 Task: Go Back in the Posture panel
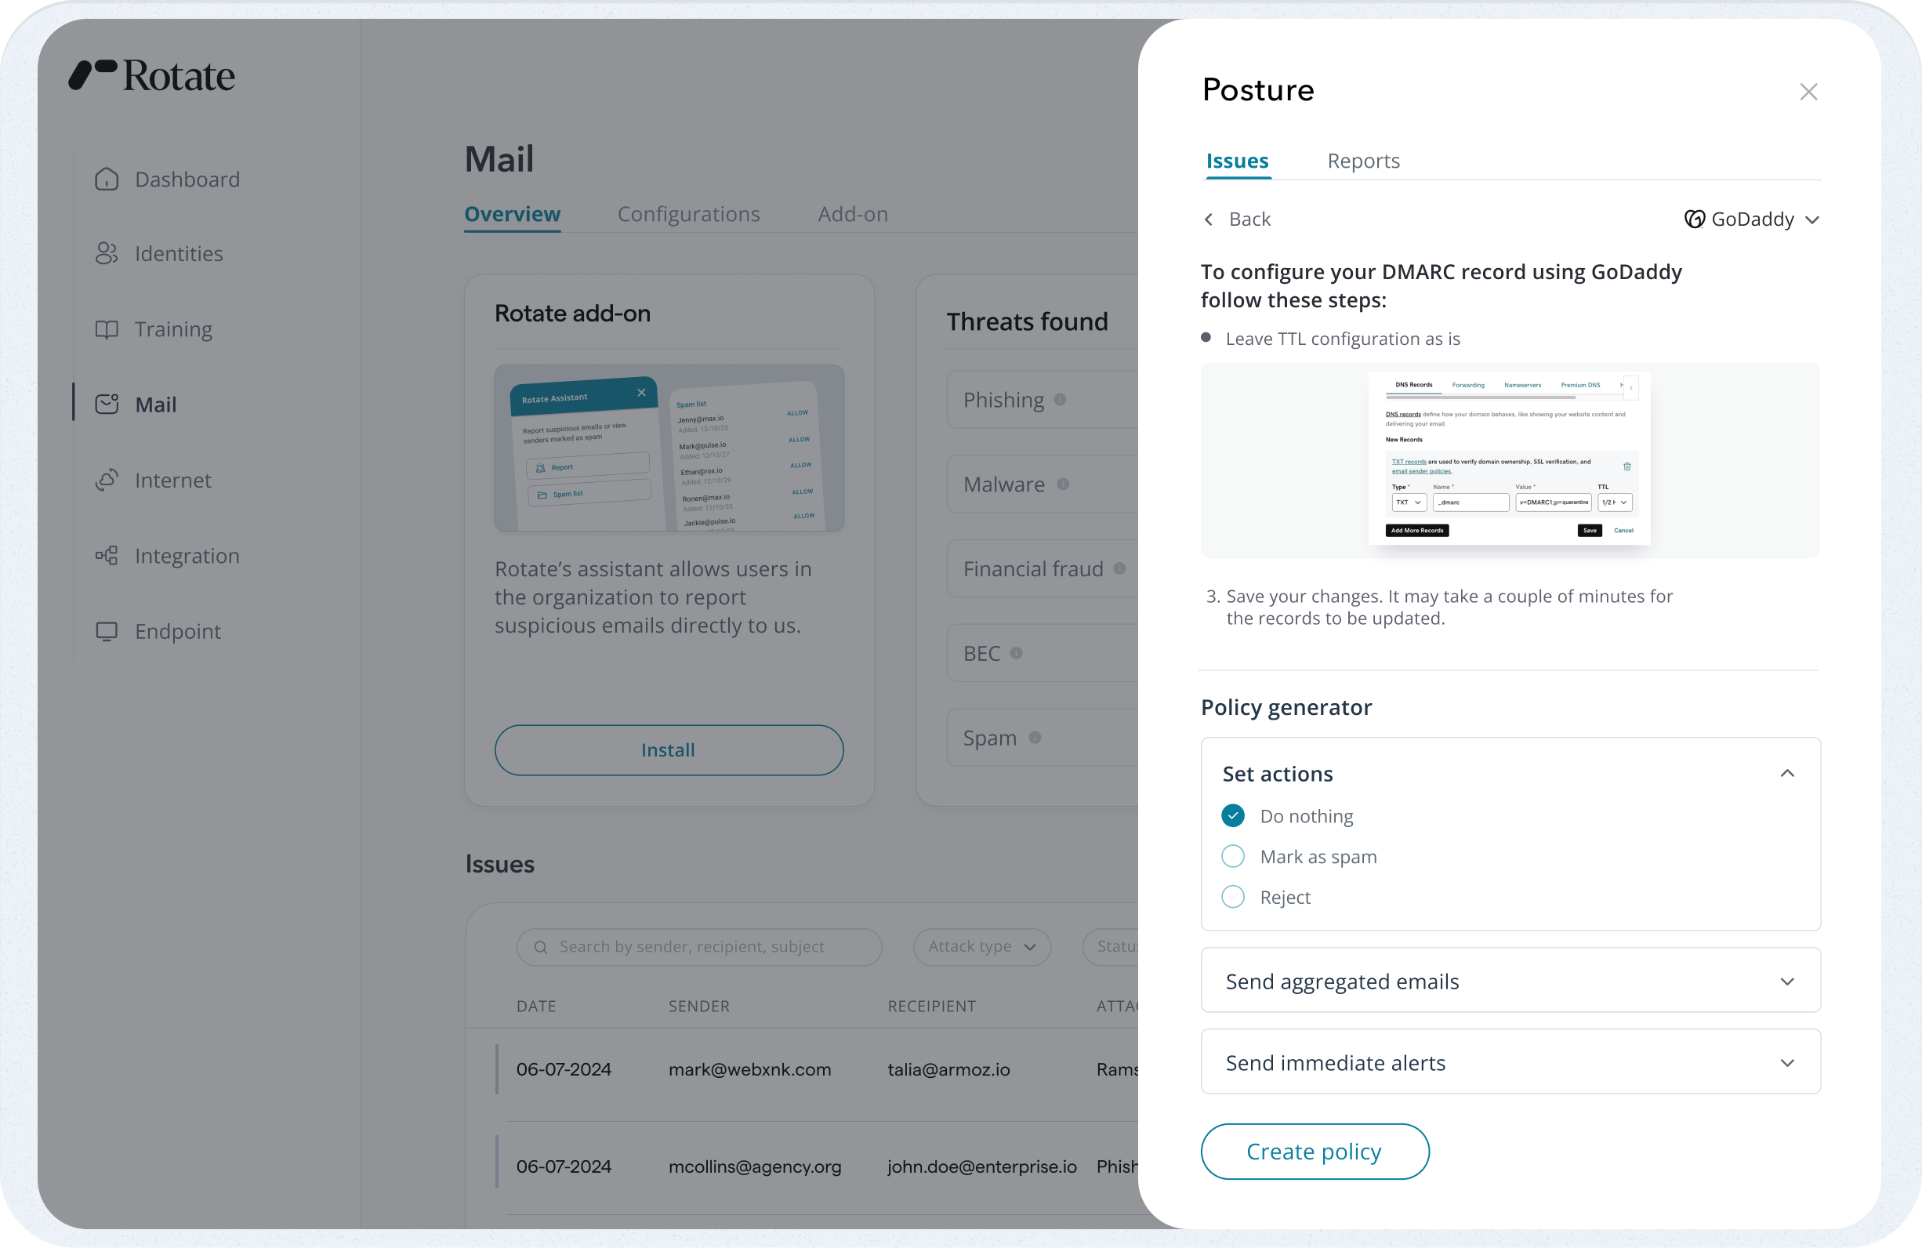[1237, 219]
